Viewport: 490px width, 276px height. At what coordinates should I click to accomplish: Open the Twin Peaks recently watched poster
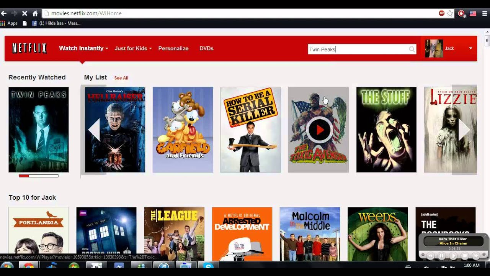[x=39, y=130]
